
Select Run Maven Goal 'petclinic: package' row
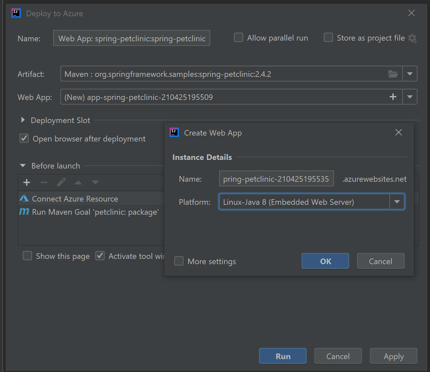point(91,212)
